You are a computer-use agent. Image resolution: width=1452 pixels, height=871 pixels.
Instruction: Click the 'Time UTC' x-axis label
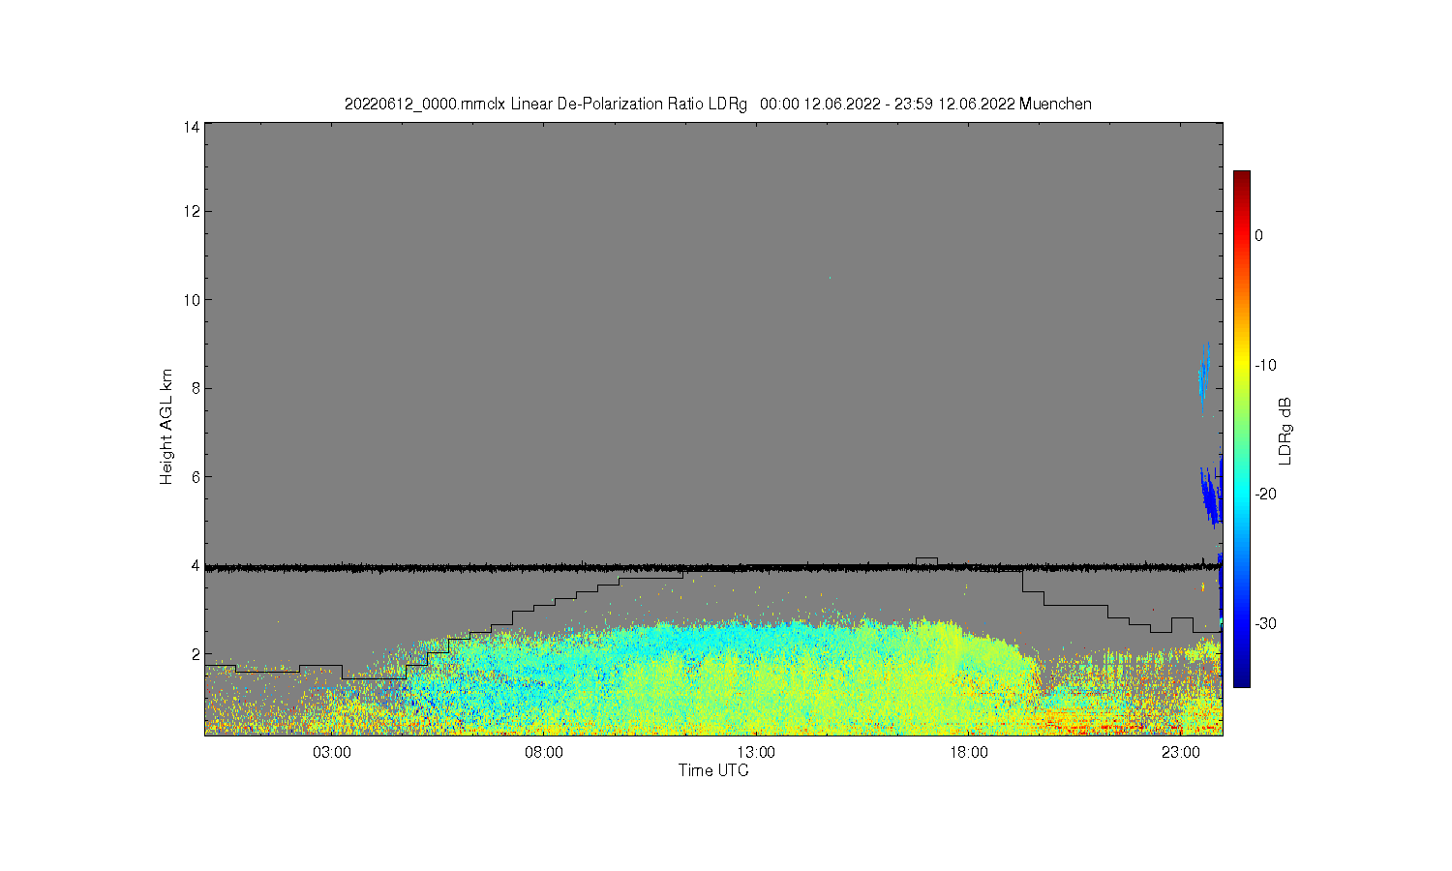pyautogui.click(x=713, y=771)
